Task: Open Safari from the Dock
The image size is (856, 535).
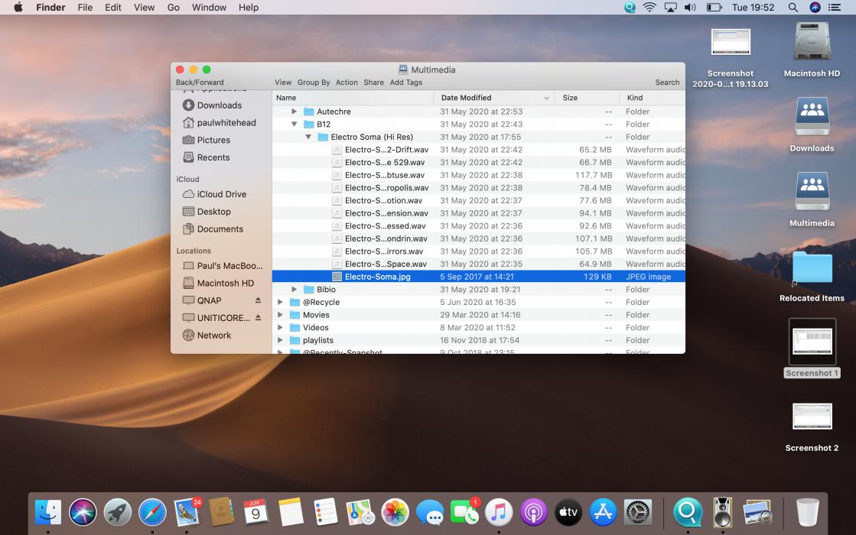Action: 152,512
